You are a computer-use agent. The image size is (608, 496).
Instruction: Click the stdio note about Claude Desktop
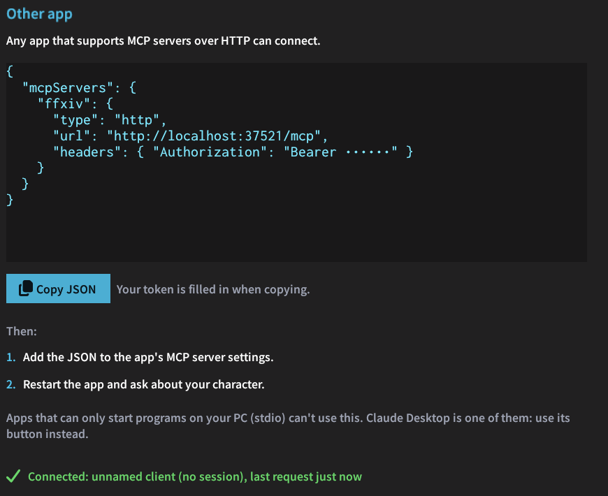(288, 426)
